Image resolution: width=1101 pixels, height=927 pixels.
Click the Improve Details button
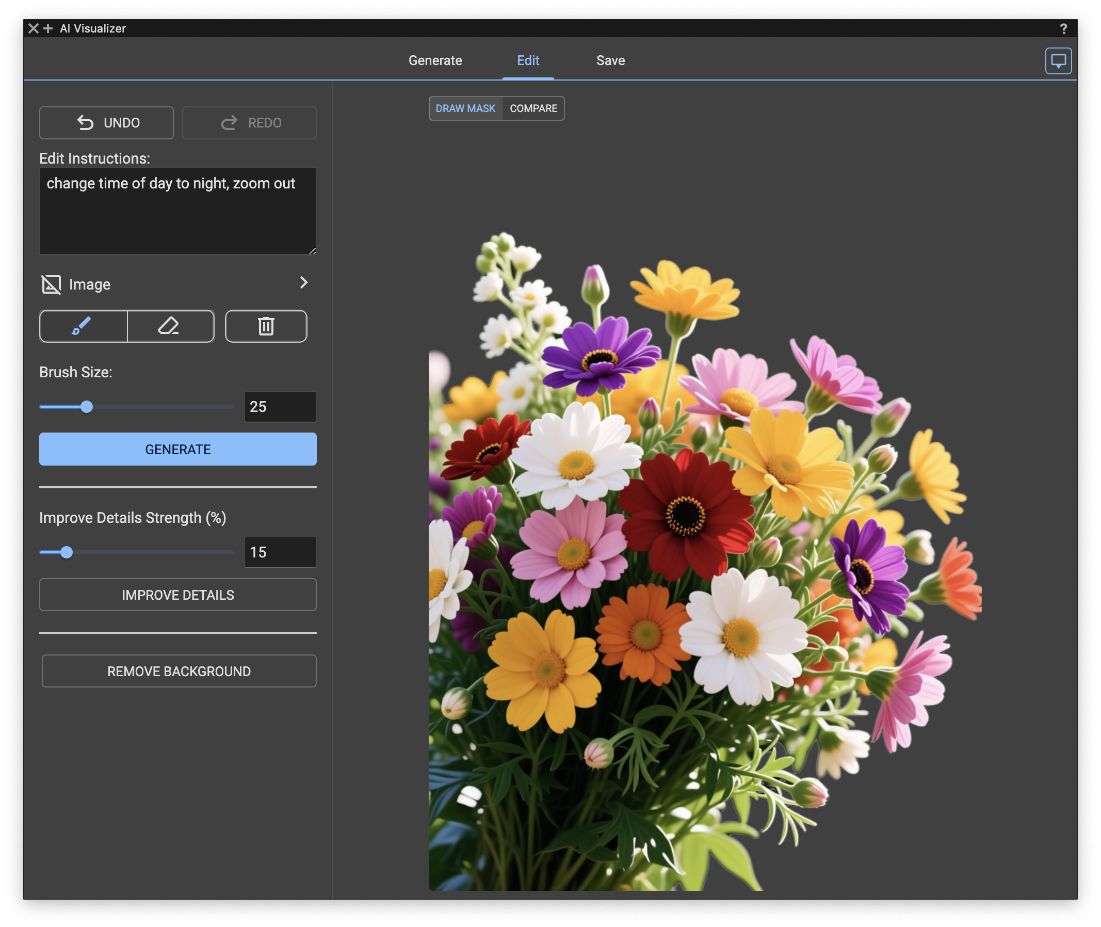click(x=177, y=595)
